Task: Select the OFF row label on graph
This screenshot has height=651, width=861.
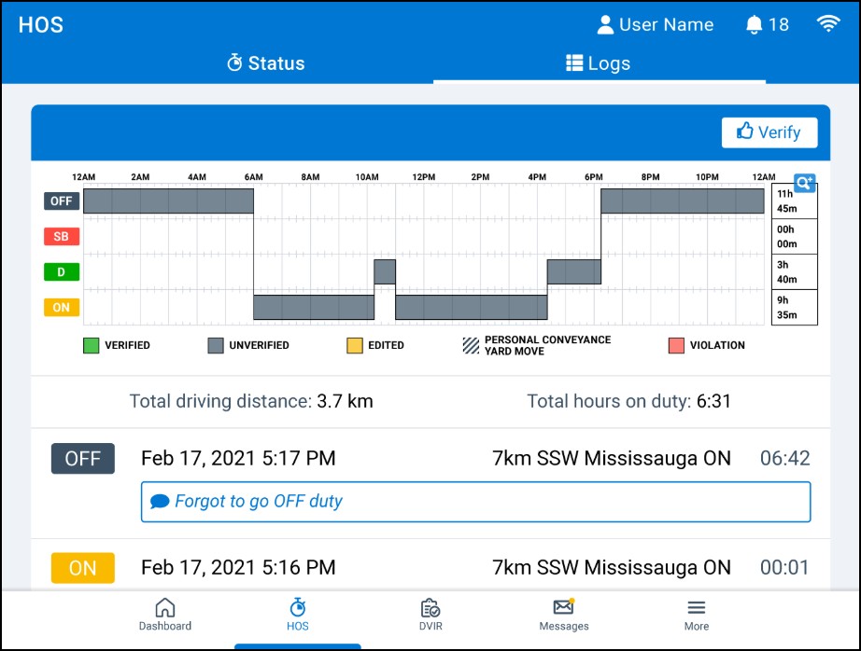Action: click(x=62, y=201)
